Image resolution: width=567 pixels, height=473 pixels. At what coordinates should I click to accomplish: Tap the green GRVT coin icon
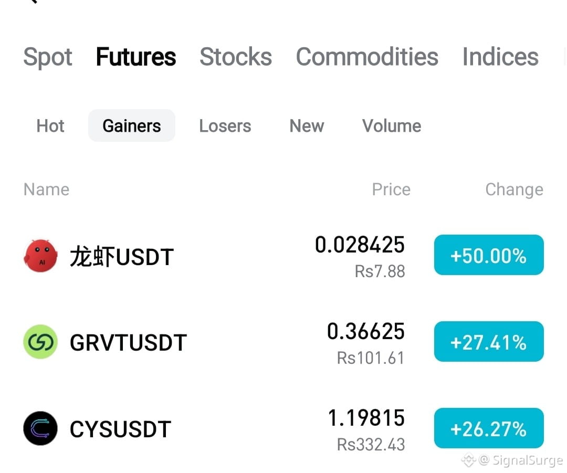[x=40, y=342]
